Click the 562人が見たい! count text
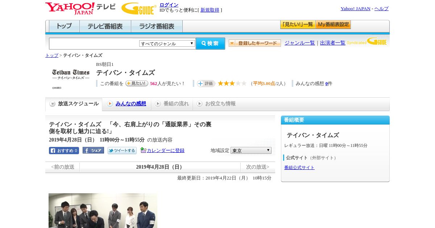Image resolution: width=435 pixels, height=228 pixels. coord(167,84)
